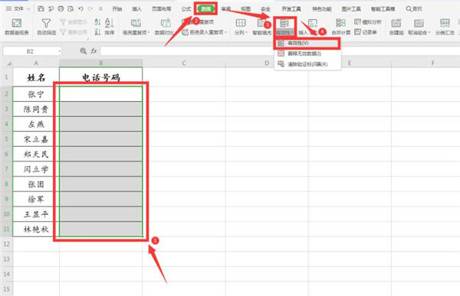Viewport: 460px width, 296px height.
Task: Choose 有效性(V) from the dropdown menu
Action: point(307,43)
